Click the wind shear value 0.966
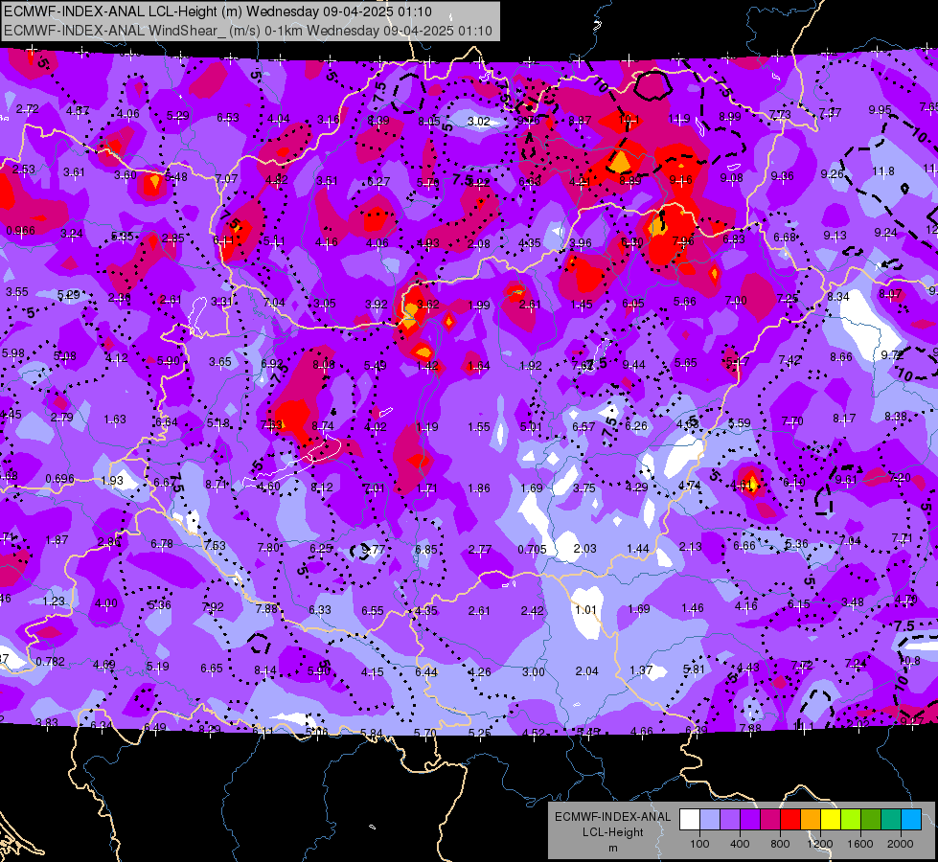 [x=20, y=231]
